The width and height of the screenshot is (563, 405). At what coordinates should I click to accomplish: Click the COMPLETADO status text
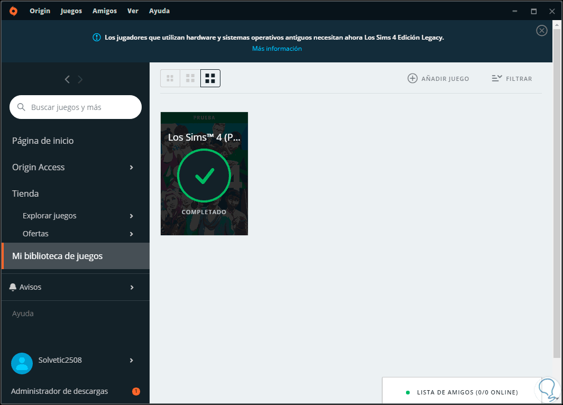tap(204, 212)
